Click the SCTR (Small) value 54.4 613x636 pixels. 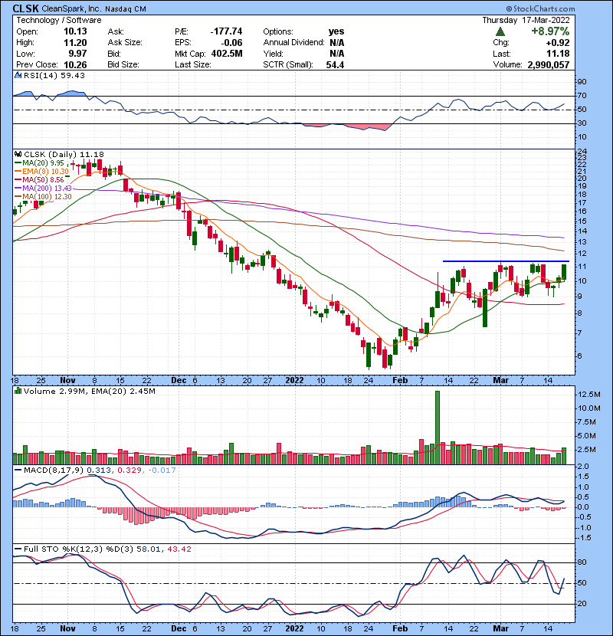335,64
